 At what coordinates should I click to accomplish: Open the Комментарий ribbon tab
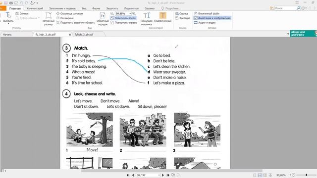click(x=35, y=8)
